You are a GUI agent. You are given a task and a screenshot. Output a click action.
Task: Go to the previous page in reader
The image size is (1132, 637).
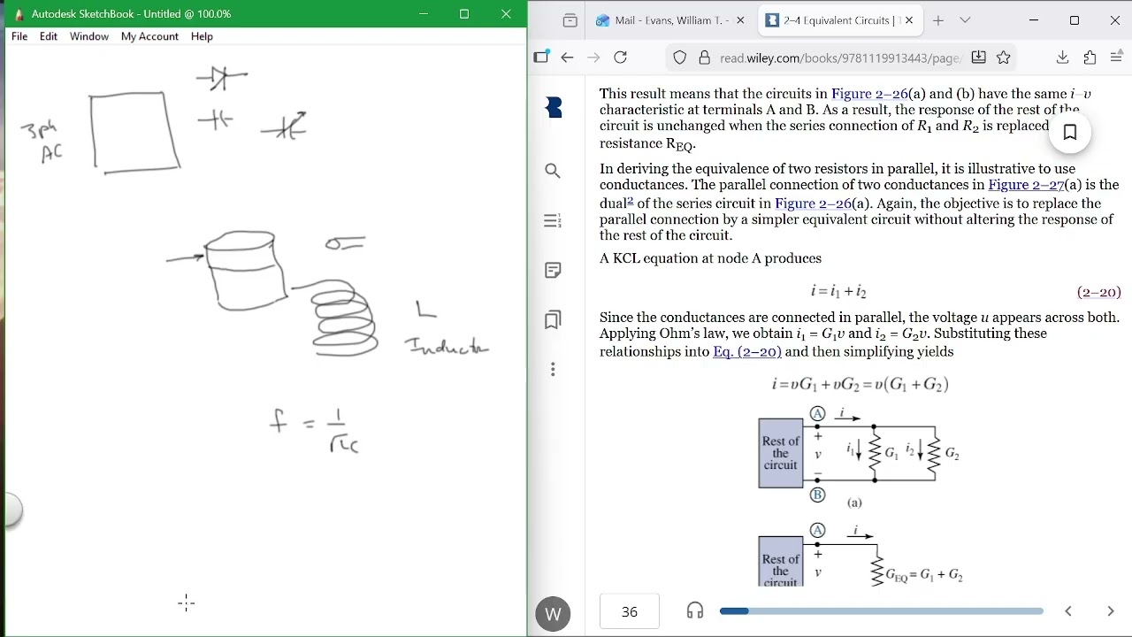[x=1068, y=611]
